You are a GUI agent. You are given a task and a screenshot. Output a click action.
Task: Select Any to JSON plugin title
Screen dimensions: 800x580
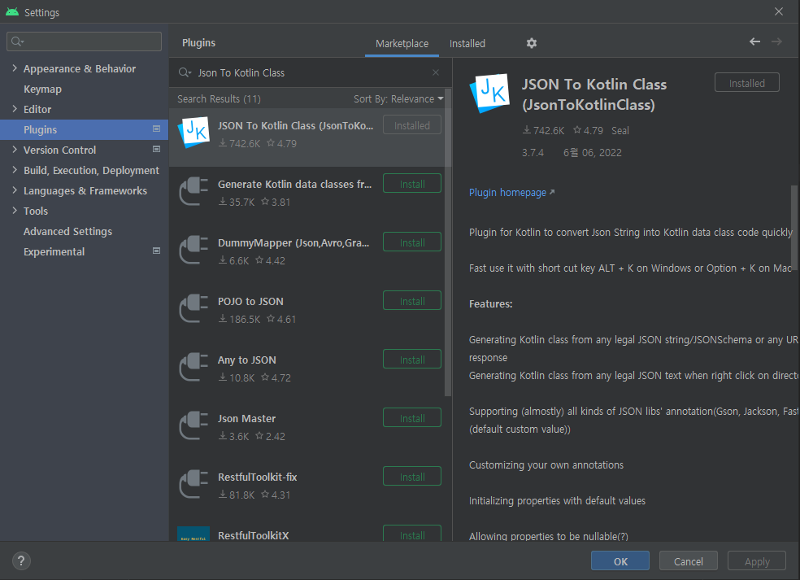(x=247, y=360)
